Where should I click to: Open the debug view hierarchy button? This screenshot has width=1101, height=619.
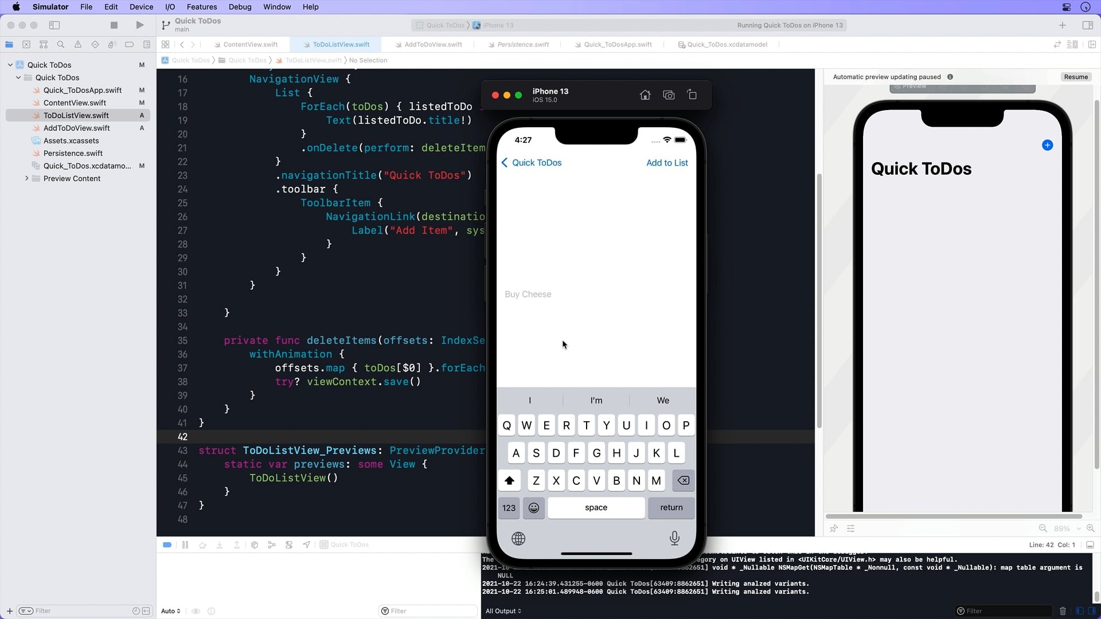point(255,545)
